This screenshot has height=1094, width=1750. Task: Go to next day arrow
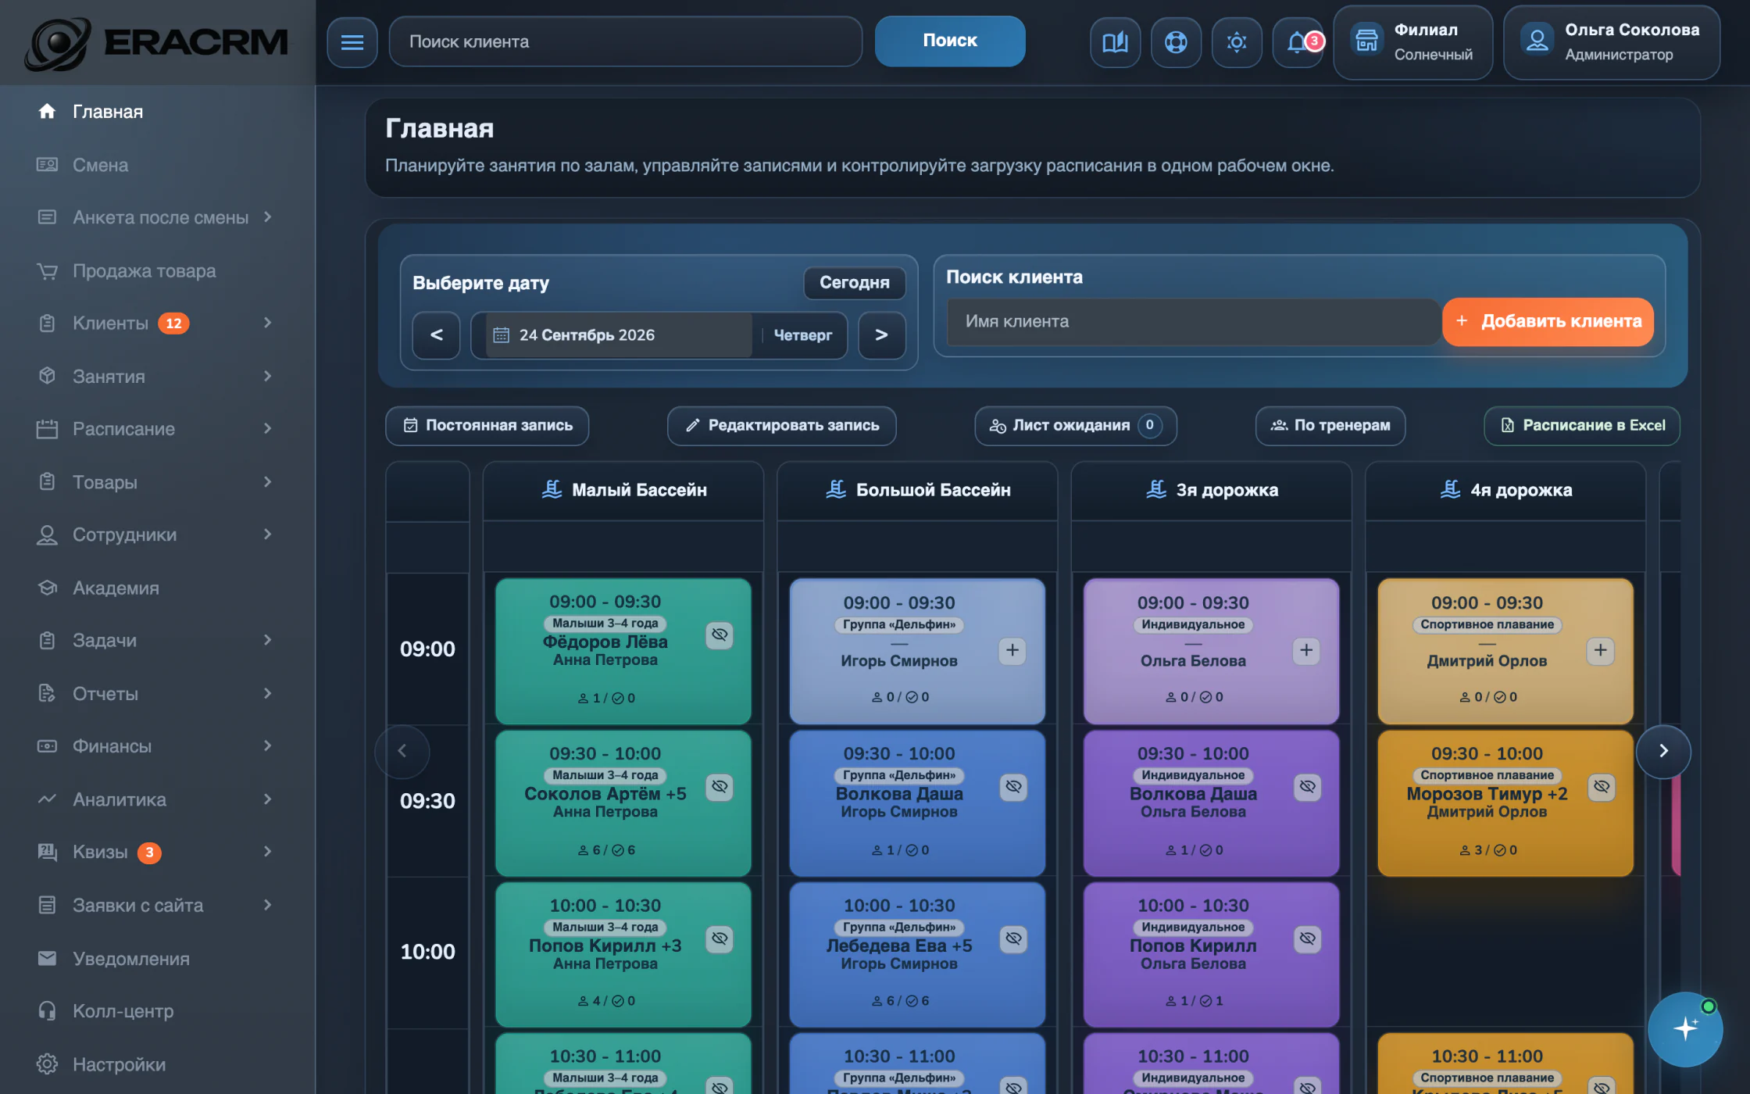(881, 335)
